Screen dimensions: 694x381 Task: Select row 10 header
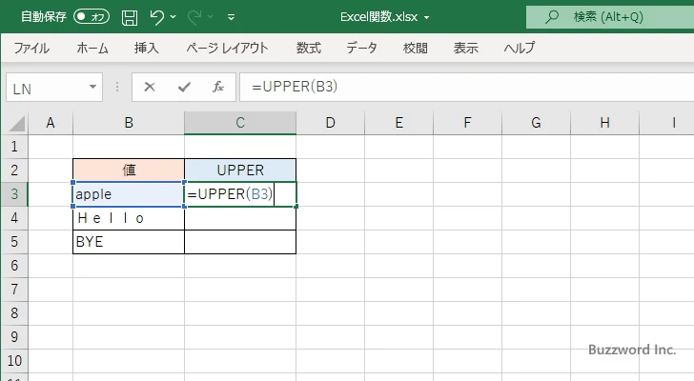pos(14,361)
